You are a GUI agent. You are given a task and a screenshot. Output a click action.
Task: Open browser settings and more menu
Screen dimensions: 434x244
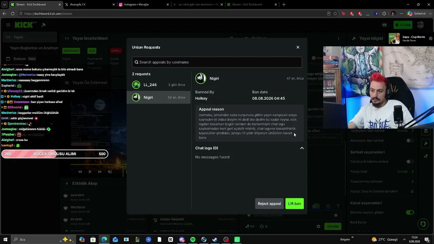(x=401, y=14)
